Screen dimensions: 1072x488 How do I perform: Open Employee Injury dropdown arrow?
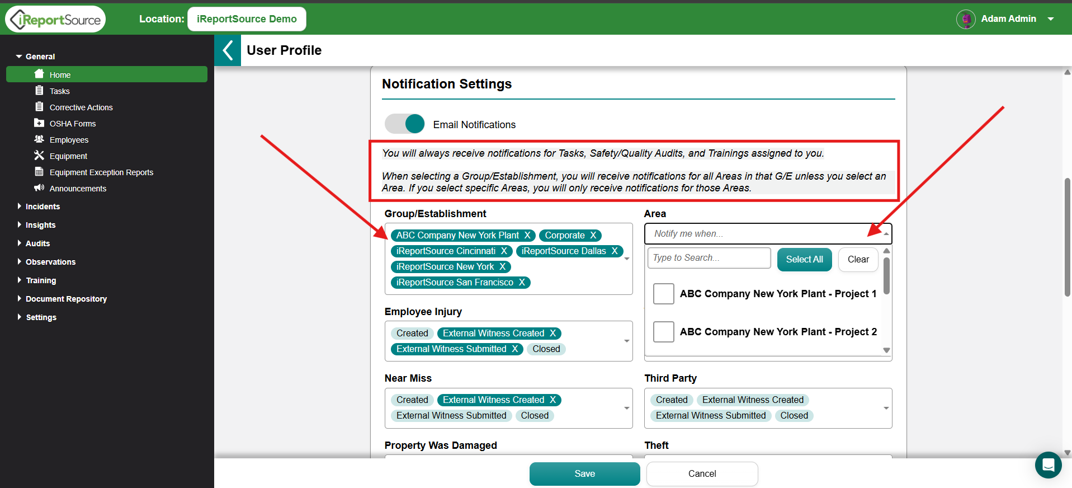627,341
